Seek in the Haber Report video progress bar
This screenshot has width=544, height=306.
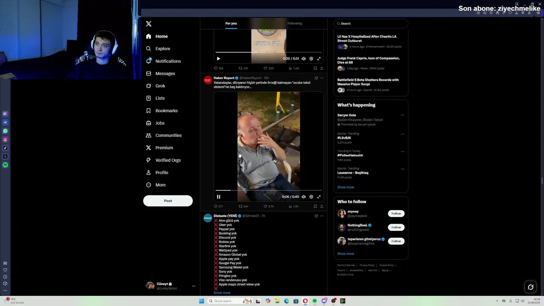tap(269, 190)
